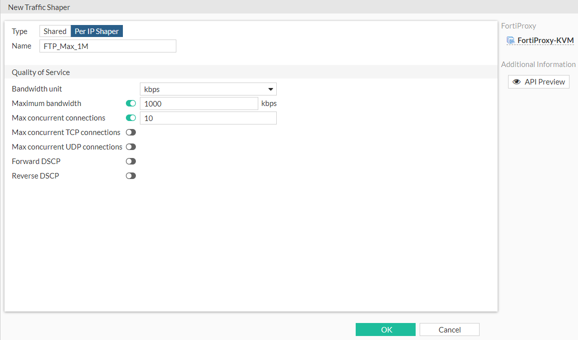Image resolution: width=578 pixels, height=340 pixels.
Task: Click the Bandwidth unit dropdown arrow
Action: [271, 89]
